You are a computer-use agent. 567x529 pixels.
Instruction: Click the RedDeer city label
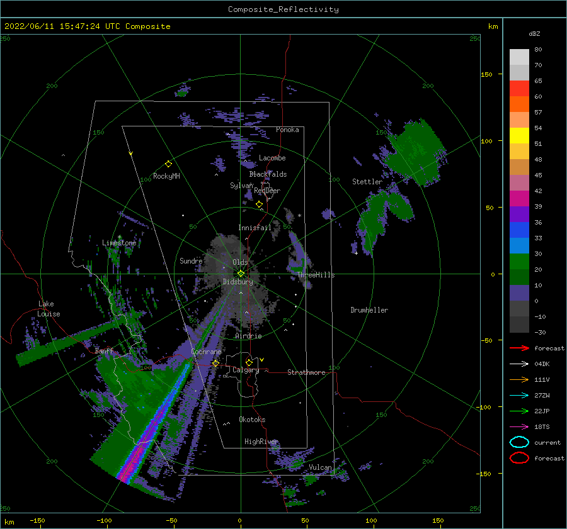tap(267, 191)
